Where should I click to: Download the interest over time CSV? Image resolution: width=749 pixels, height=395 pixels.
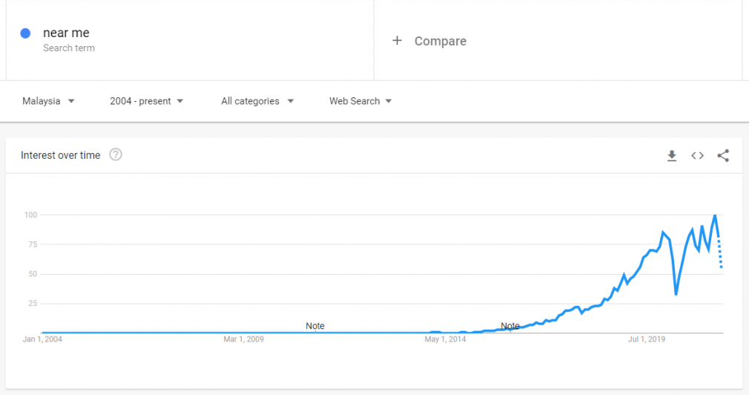pos(672,155)
